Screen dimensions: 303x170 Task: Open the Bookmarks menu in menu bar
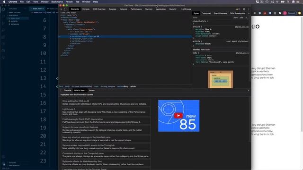(x=57, y=2)
